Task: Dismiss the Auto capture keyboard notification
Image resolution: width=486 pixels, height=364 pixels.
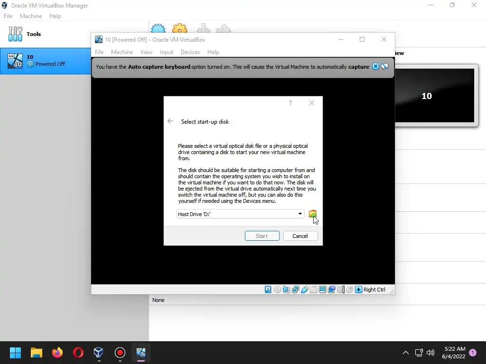Action: coord(375,66)
